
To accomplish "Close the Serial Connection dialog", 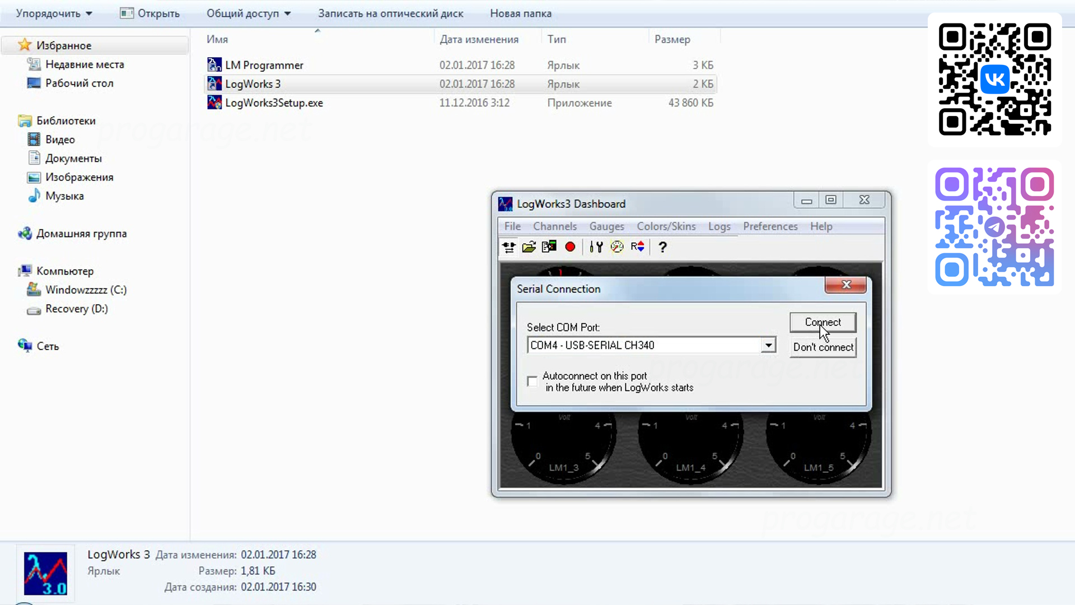I will (x=845, y=285).
